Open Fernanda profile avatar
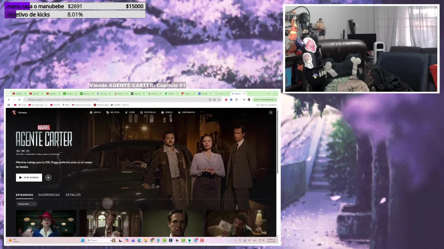Screen dimensions: 444x249 14,112
